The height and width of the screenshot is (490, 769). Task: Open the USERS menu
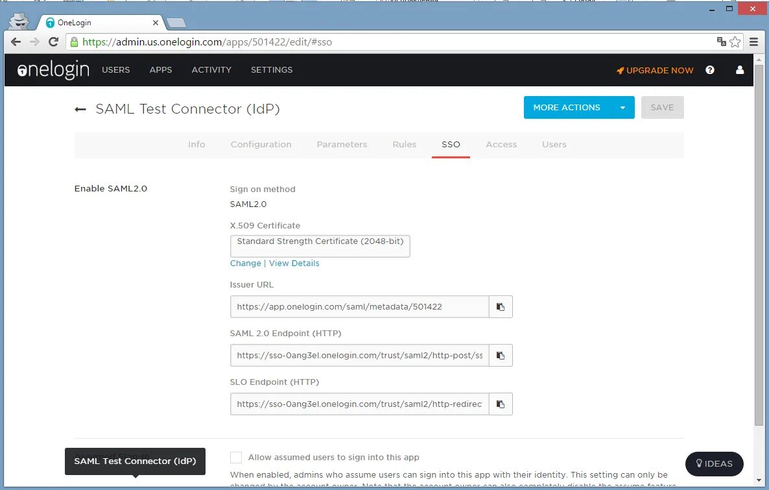point(116,69)
